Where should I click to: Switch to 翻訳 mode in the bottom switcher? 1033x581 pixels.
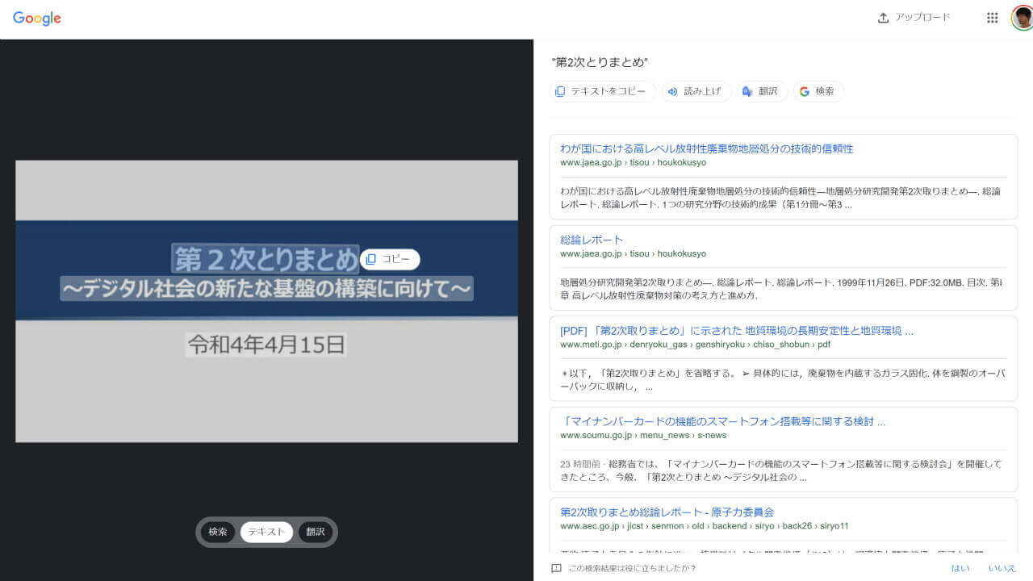(315, 532)
